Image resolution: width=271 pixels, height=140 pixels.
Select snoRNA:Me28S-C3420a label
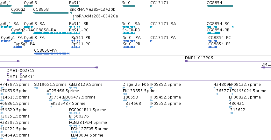click(x=95, y=16)
